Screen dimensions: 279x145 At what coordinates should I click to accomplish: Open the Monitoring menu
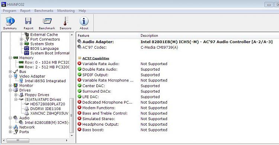tap(66, 11)
